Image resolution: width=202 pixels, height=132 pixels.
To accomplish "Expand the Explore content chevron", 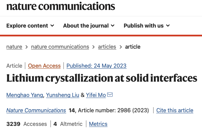I will pos(52,26).
